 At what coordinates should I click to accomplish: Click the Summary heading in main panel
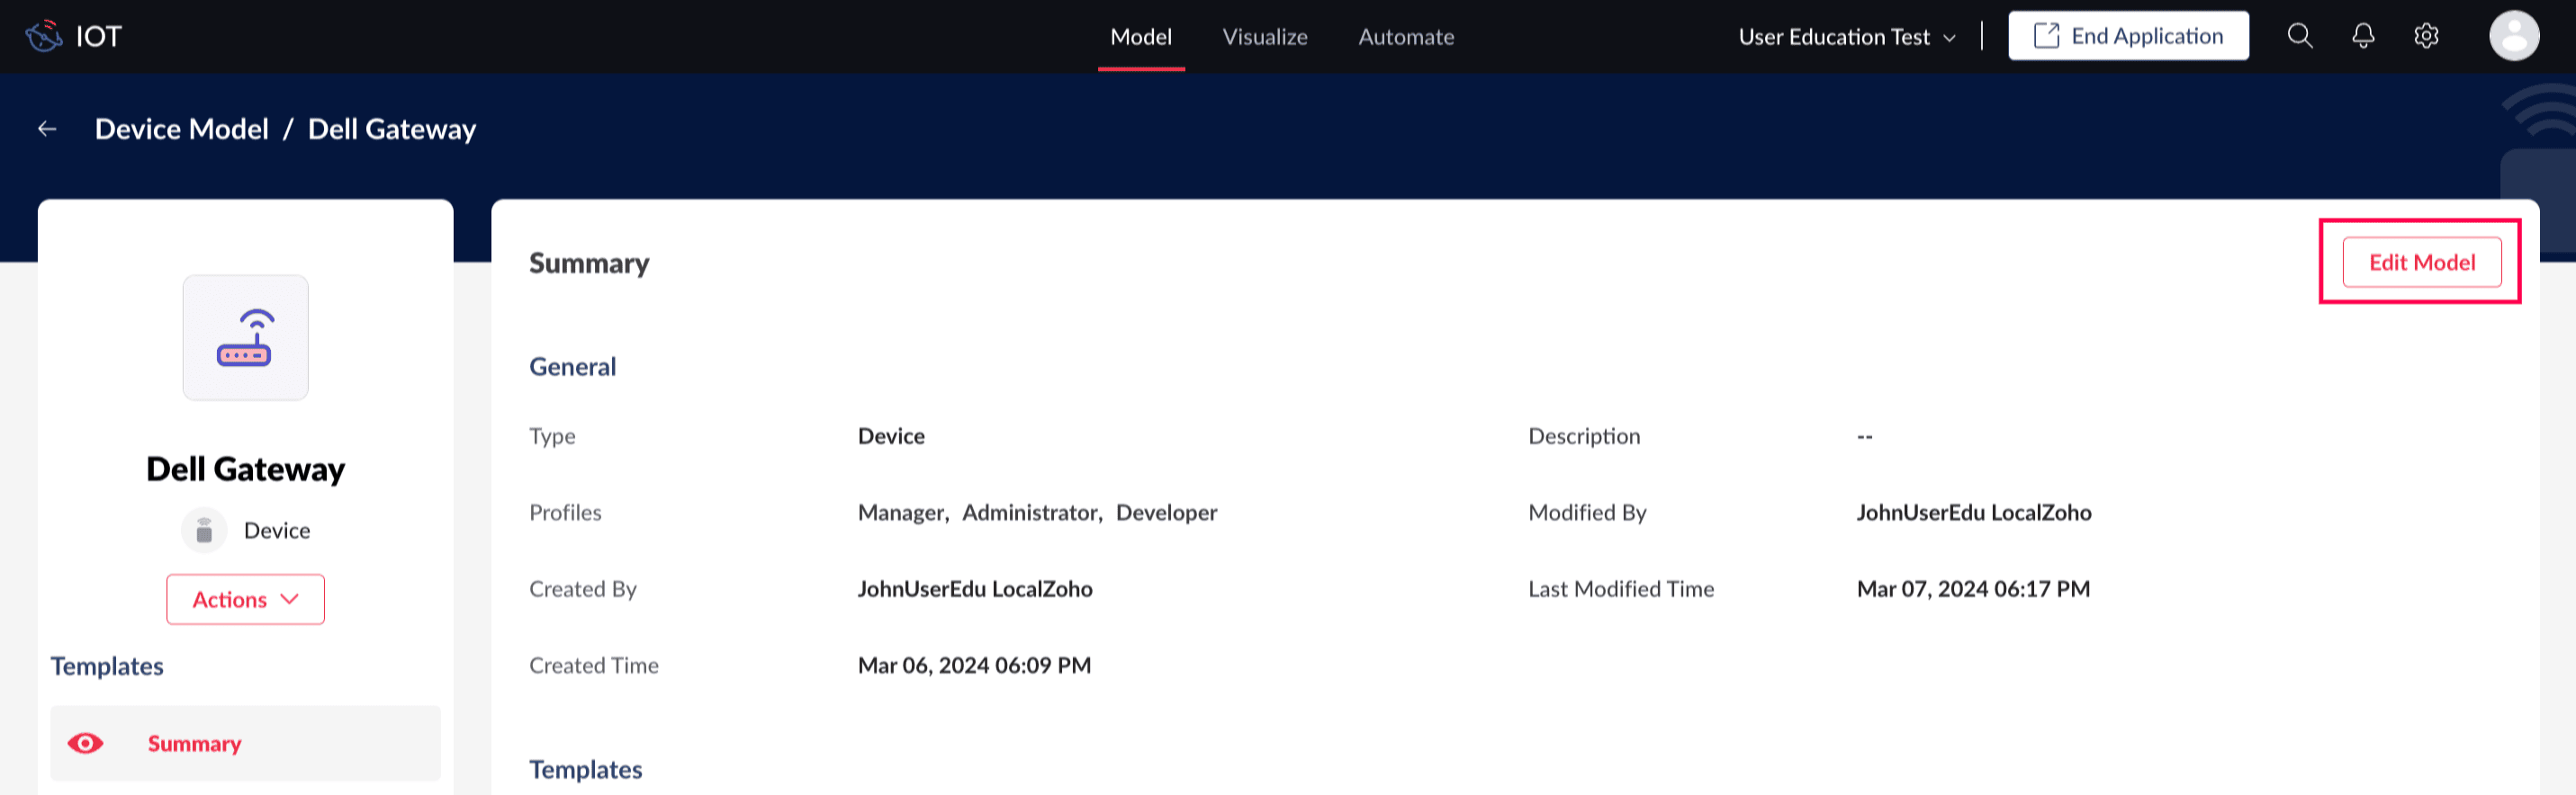589,263
